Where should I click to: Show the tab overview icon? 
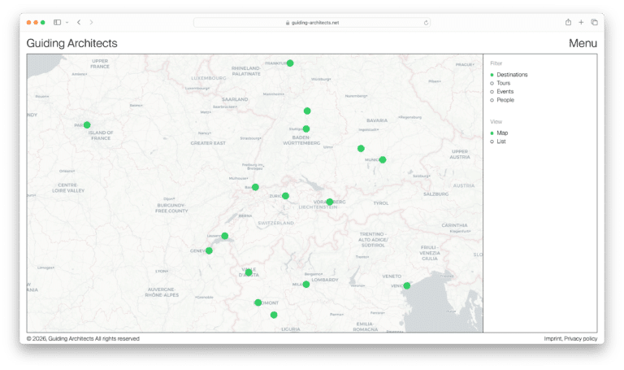[x=594, y=22]
